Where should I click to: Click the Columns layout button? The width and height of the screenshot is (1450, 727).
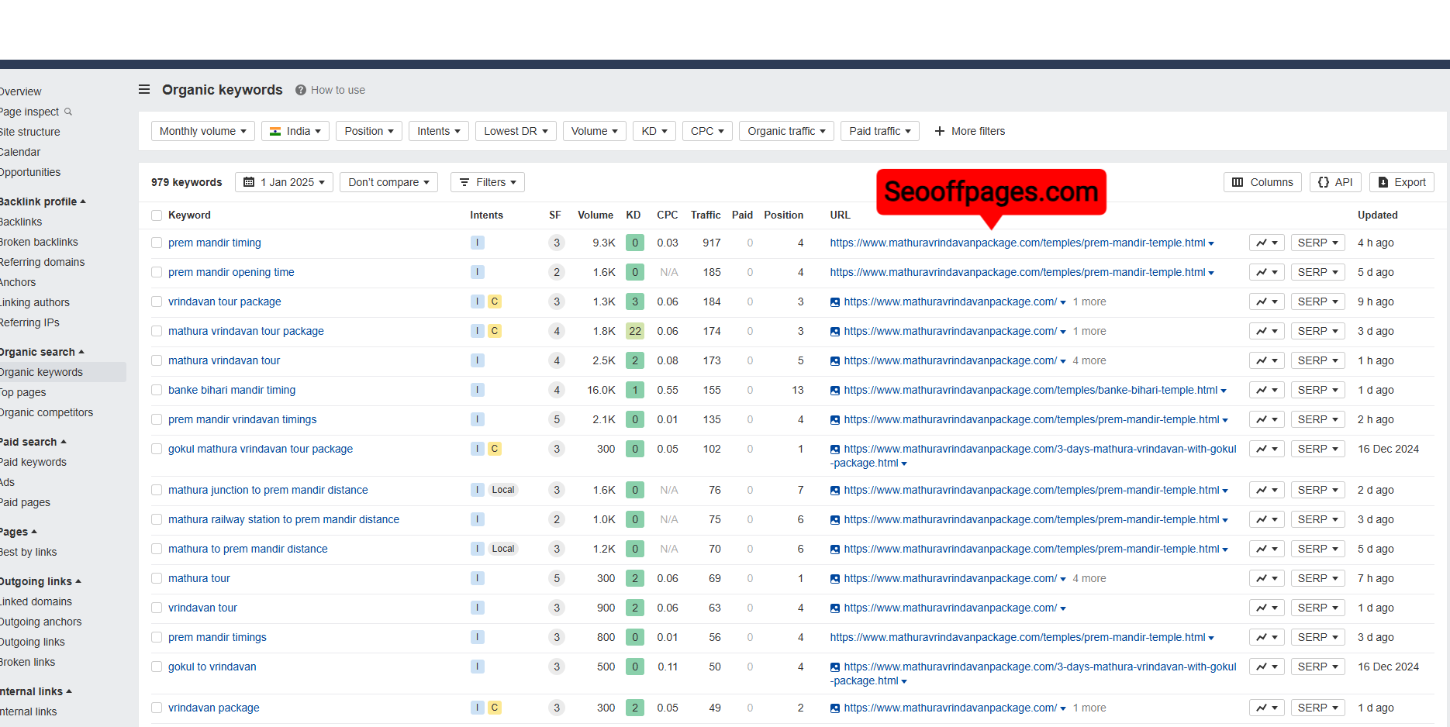(x=1262, y=182)
